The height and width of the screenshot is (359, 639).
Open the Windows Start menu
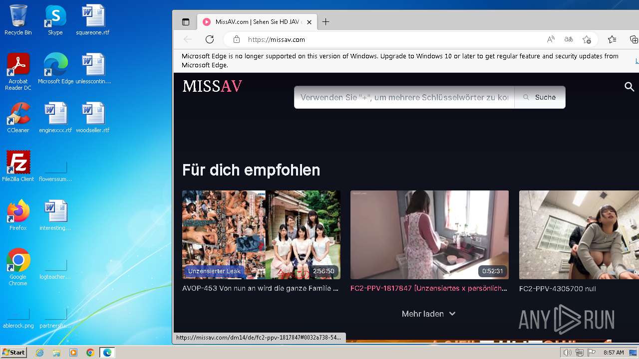[x=14, y=352]
